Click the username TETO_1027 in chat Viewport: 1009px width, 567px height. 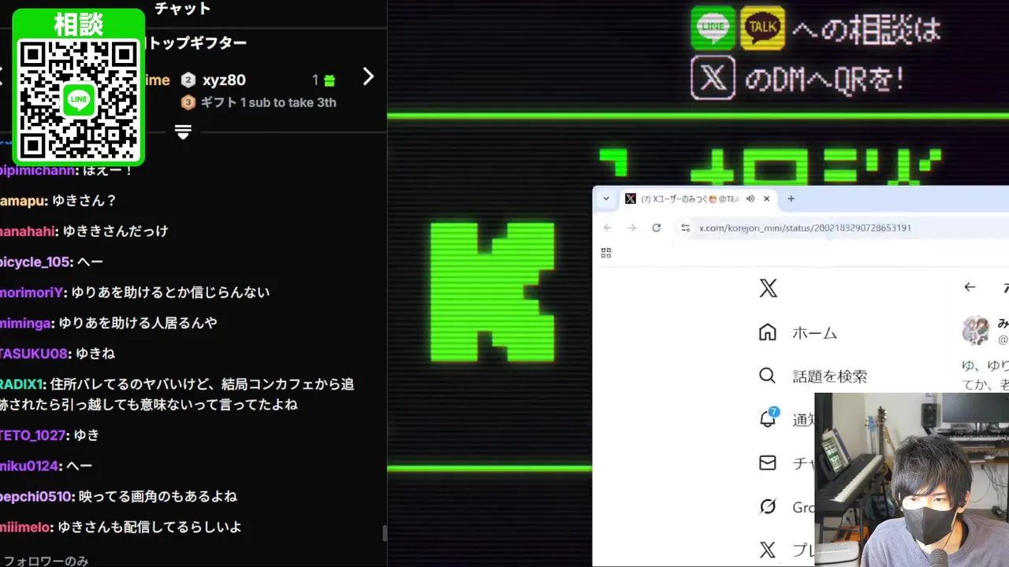[x=32, y=435]
